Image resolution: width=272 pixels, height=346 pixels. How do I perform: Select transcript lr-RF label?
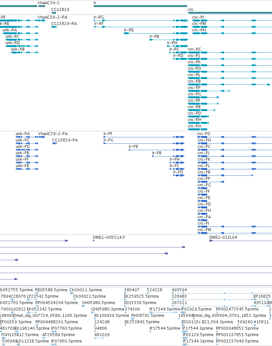99,24
